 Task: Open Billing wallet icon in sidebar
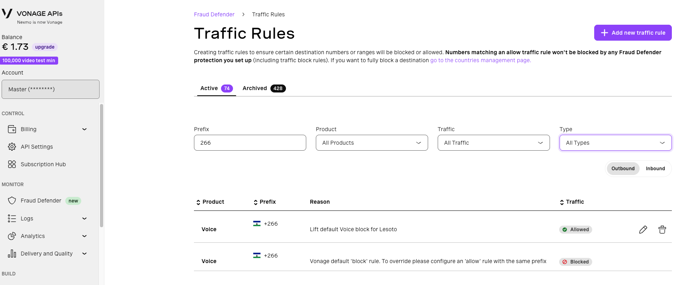pos(12,129)
